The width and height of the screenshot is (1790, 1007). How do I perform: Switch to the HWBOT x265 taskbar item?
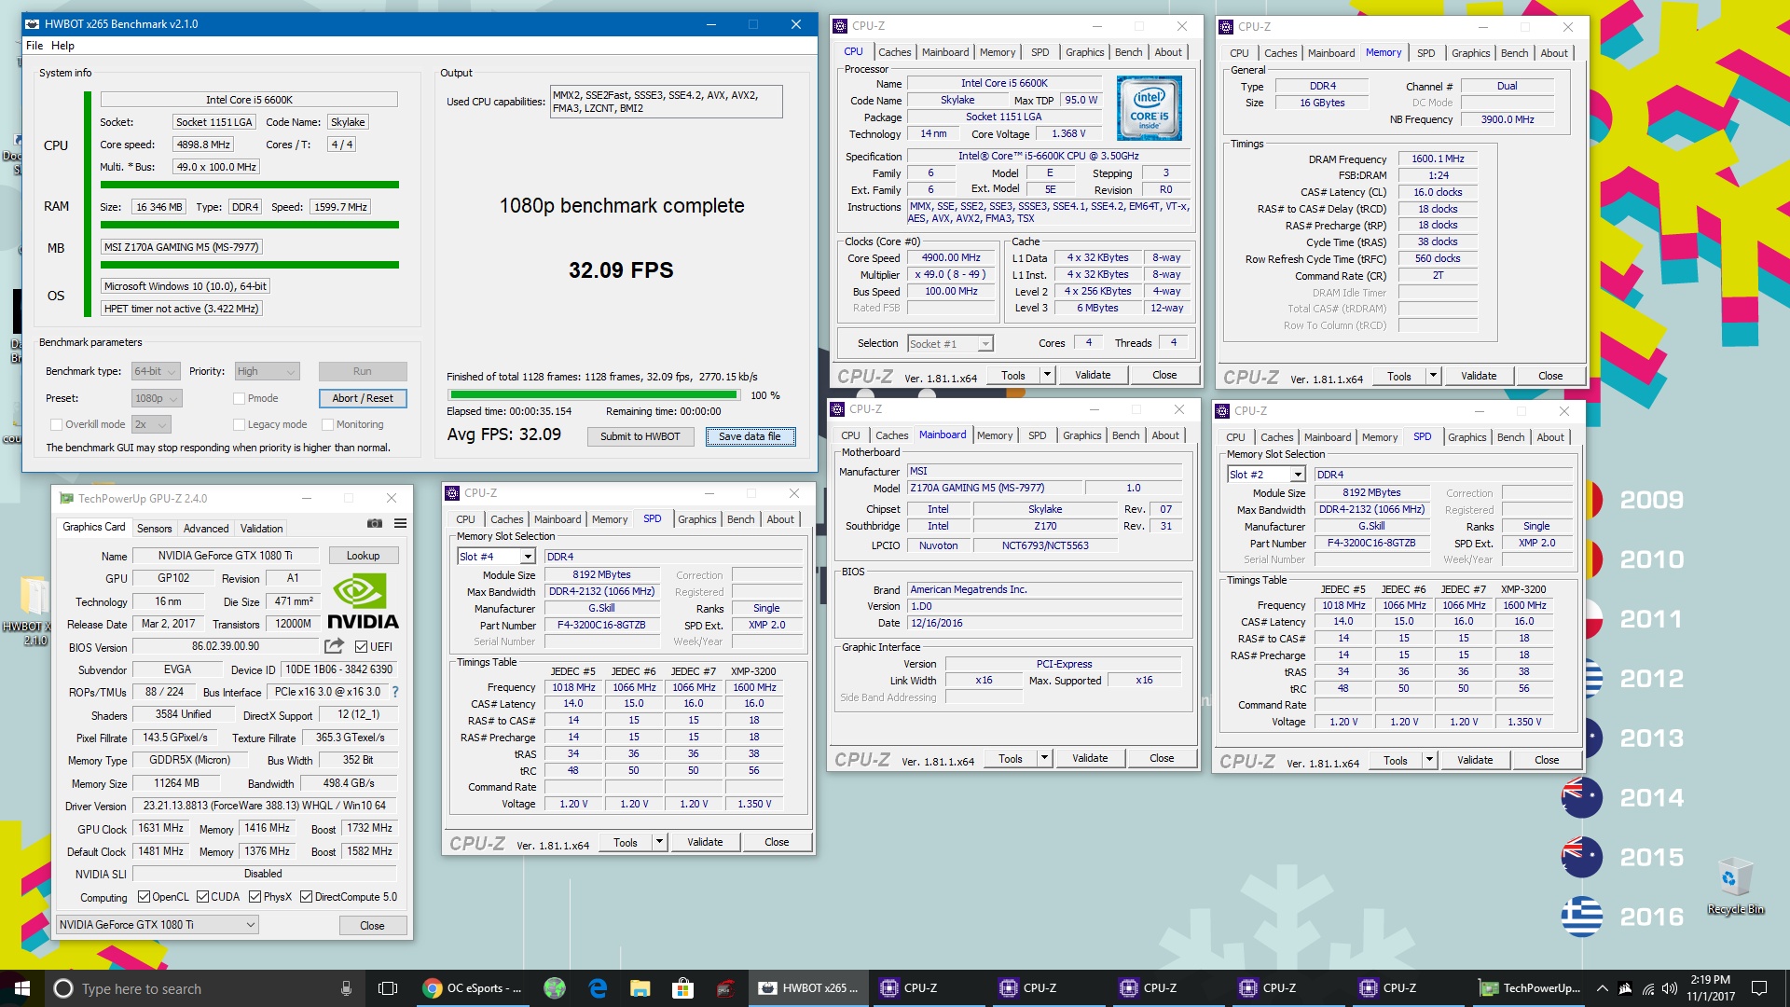[808, 988]
